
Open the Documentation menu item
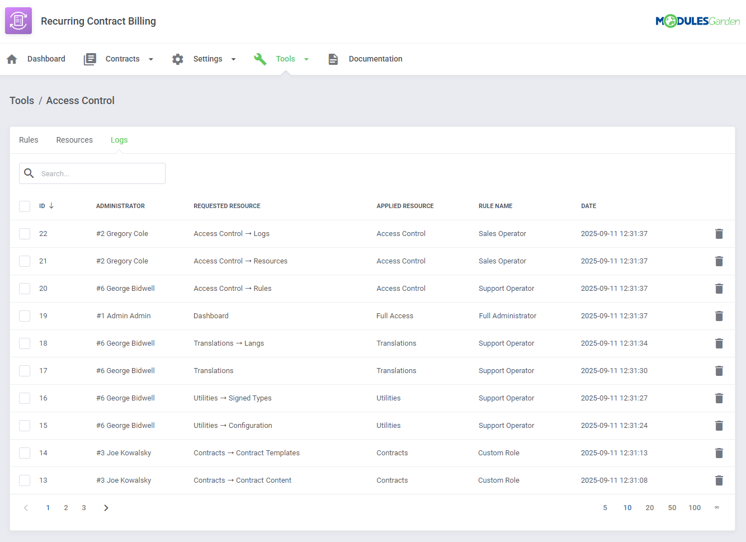(376, 59)
